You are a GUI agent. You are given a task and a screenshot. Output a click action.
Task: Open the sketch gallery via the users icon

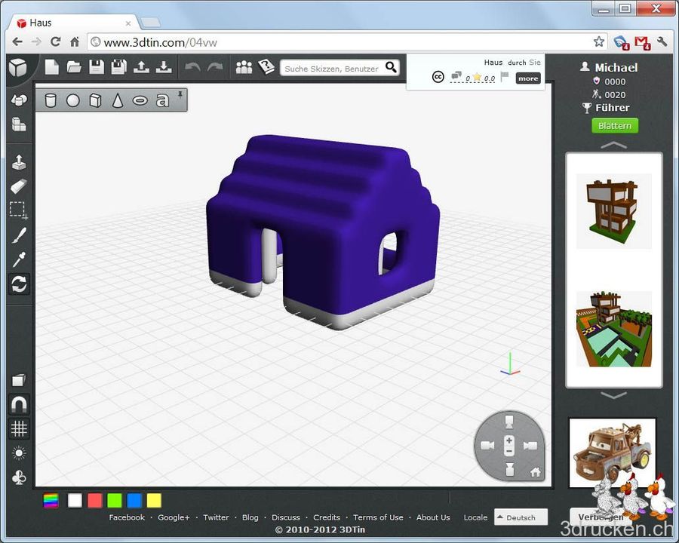(x=245, y=68)
